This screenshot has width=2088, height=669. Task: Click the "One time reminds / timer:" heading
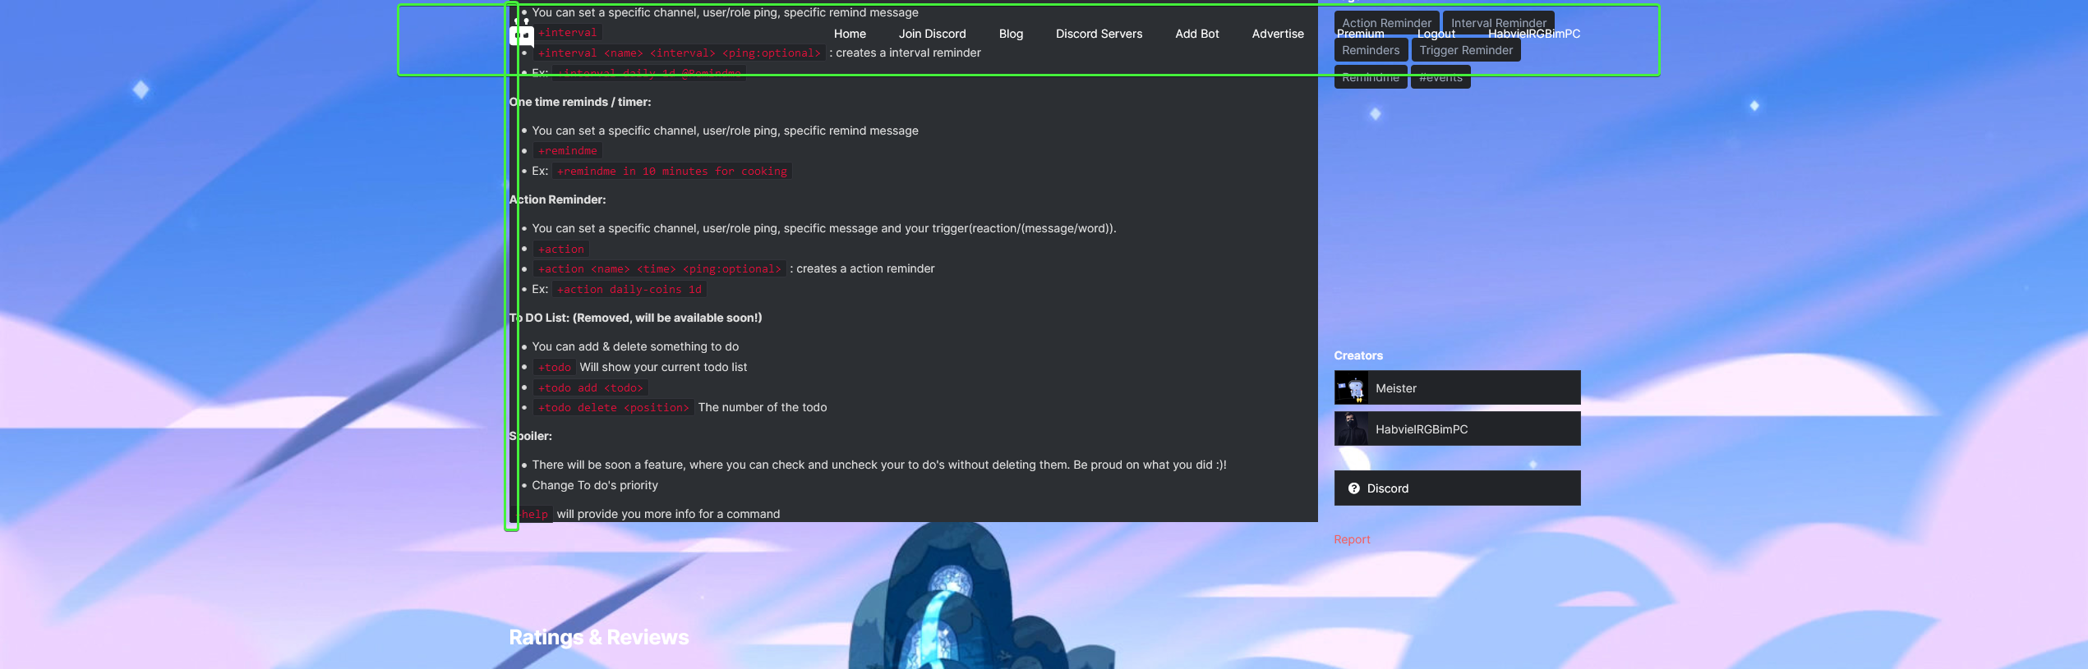[x=580, y=102]
